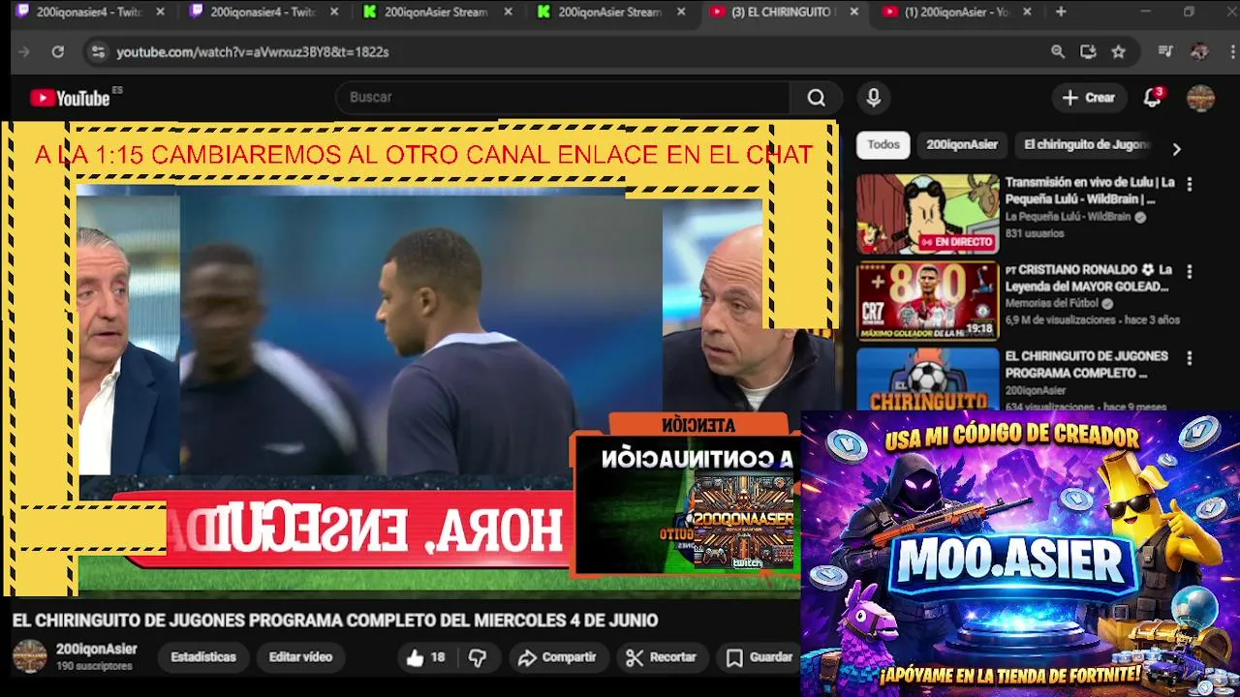The height and width of the screenshot is (697, 1240).
Task: View site information icon left of the URL
Action: point(98,52)
